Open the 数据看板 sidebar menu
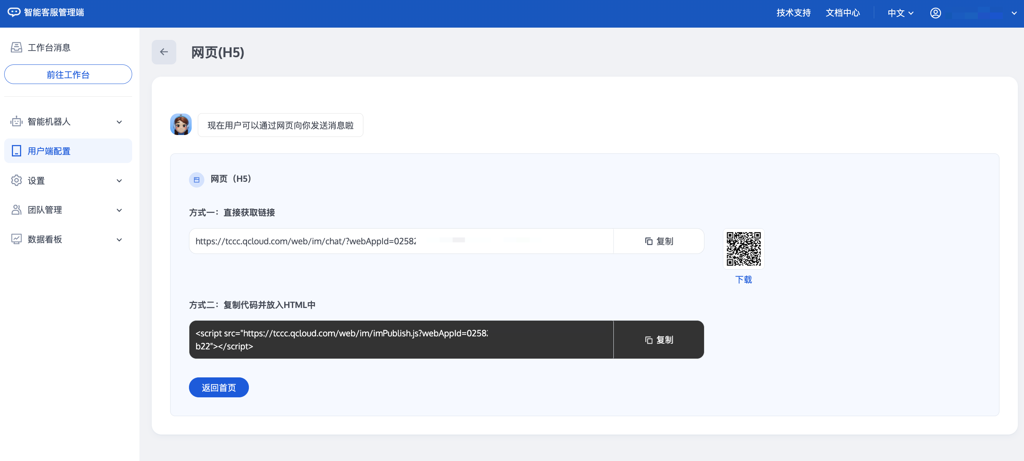Viewport: 1024px width, 461px height. tap(68, 239)
